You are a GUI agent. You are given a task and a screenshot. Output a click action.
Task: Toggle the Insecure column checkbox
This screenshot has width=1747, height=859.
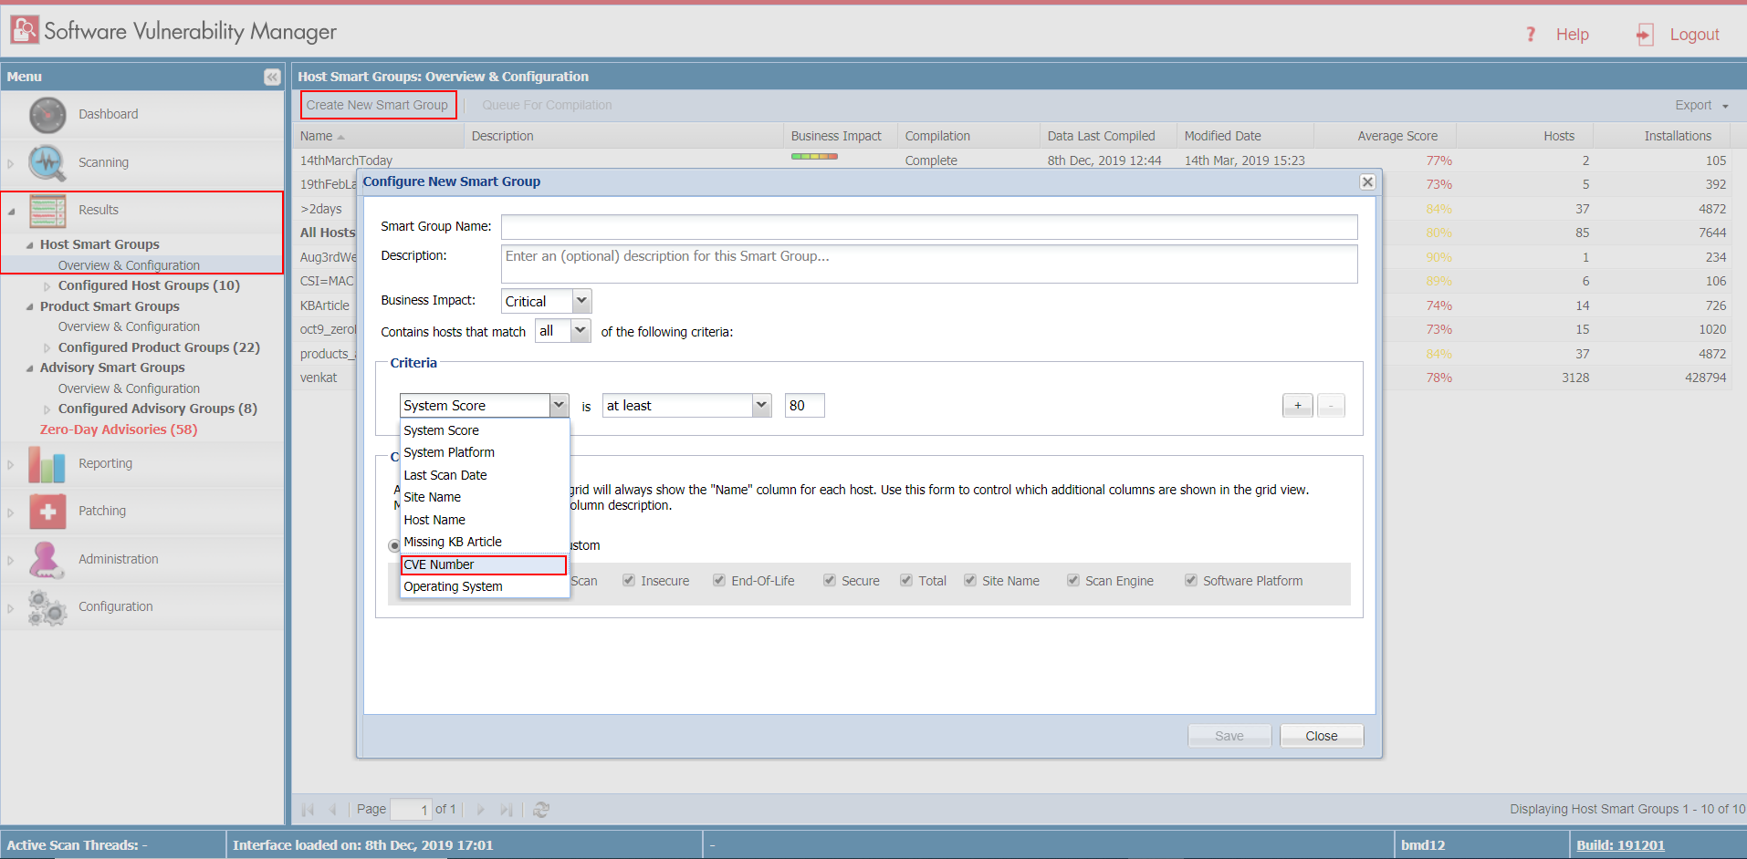tap(629, 581)
